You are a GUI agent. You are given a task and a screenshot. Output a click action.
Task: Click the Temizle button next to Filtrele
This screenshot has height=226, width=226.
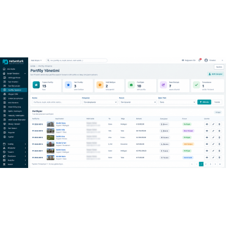[217, 102]
